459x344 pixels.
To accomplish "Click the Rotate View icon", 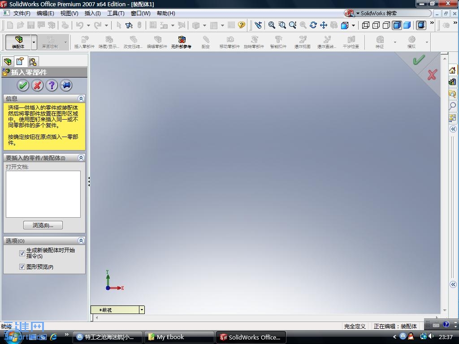I will (313, 25).
